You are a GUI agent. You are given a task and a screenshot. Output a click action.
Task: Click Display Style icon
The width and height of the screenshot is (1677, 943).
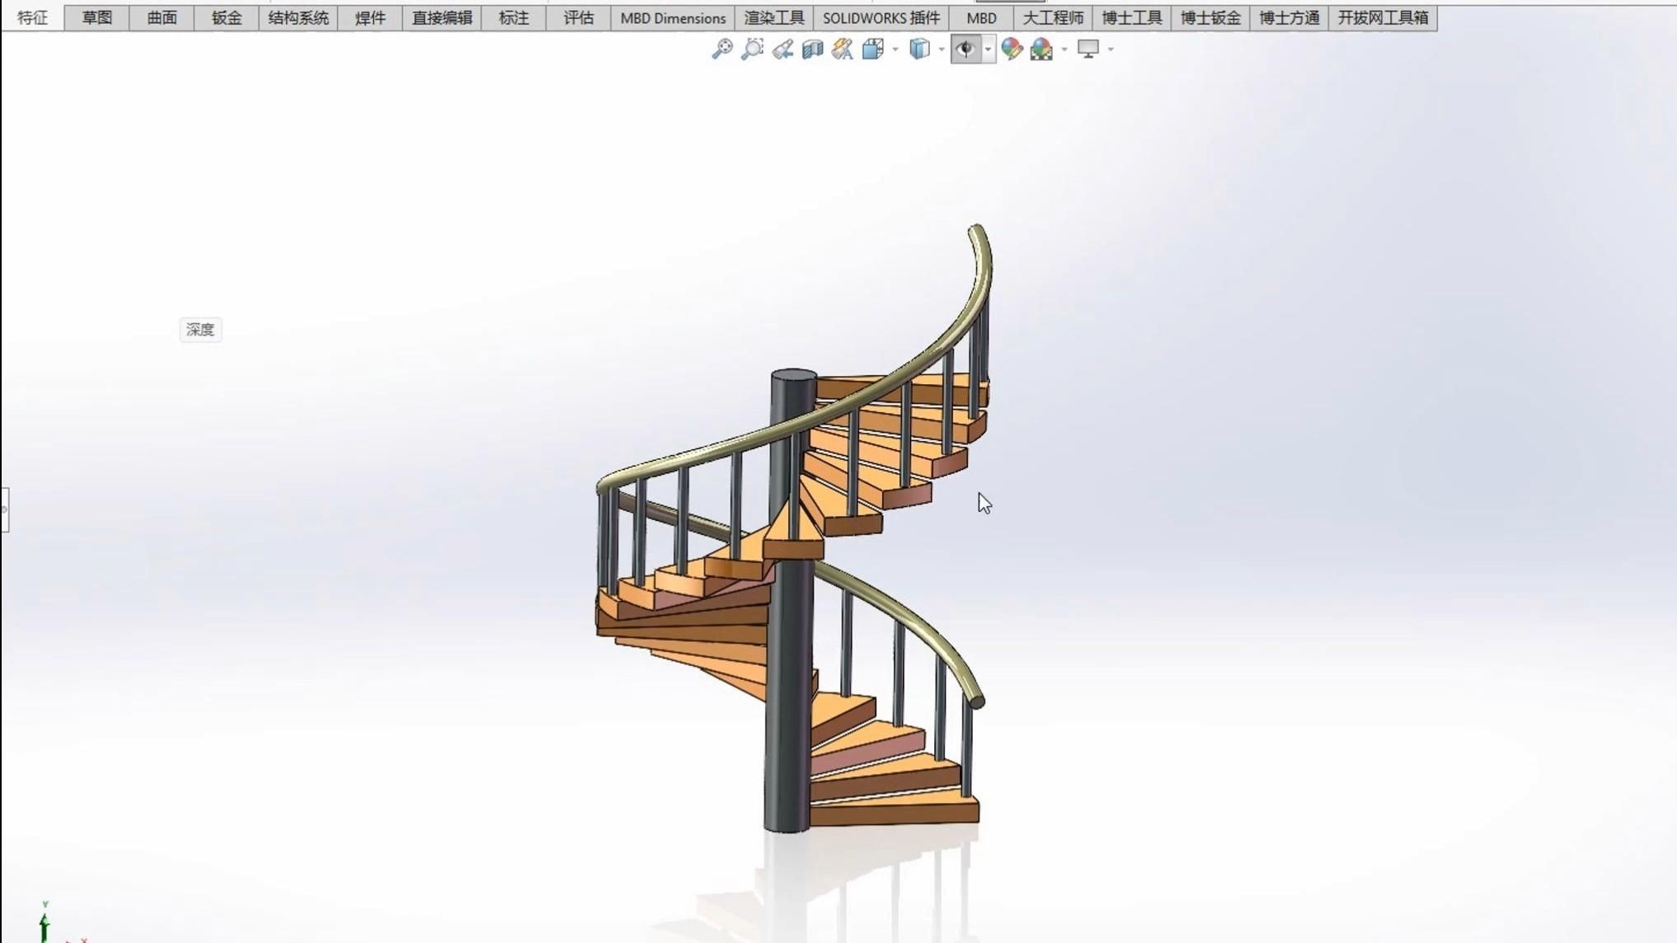[x=919, y=49]
